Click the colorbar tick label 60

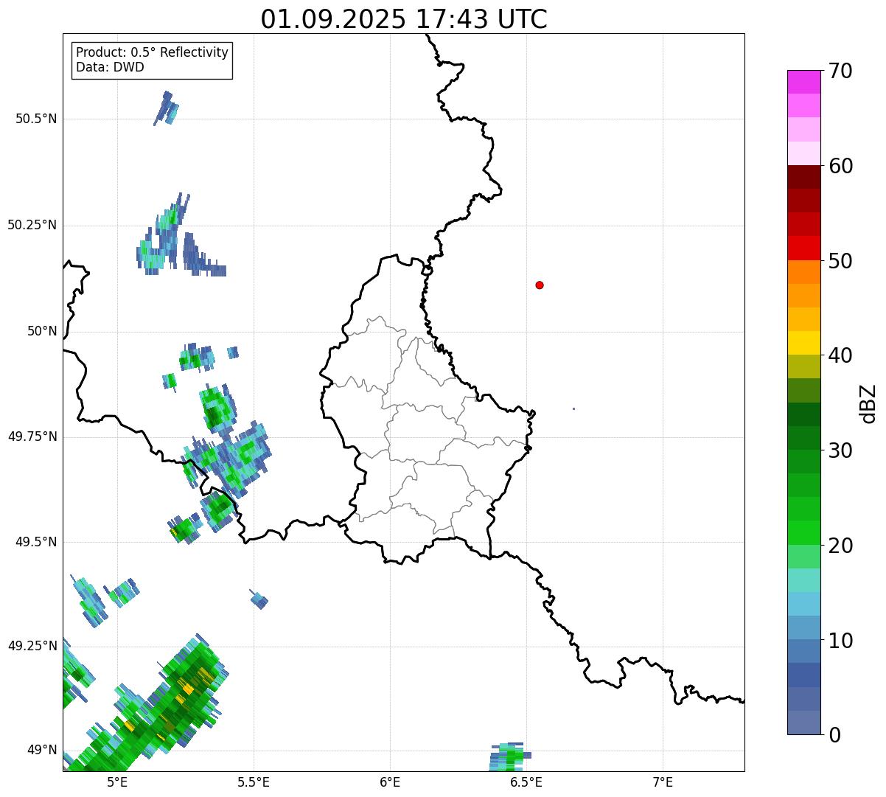pos(840,166)
